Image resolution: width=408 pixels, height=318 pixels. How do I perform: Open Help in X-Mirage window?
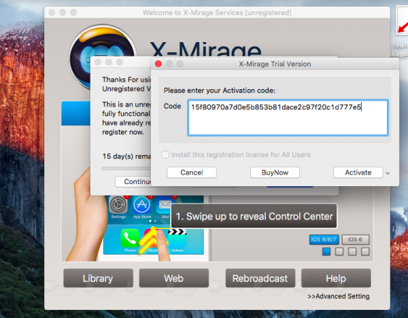tap(336, 278)
